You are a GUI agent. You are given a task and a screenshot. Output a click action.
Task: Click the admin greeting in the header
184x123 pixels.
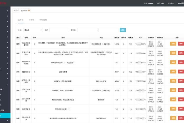pos(149,3)
